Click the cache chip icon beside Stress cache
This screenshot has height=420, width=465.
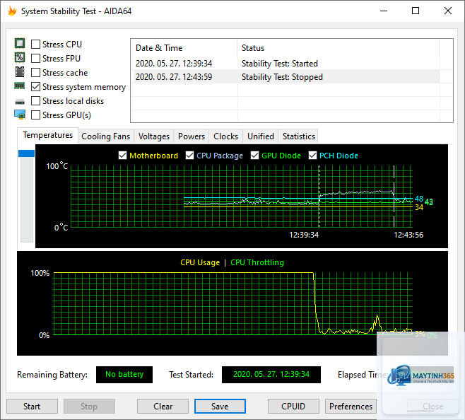[x=20, y=71]
